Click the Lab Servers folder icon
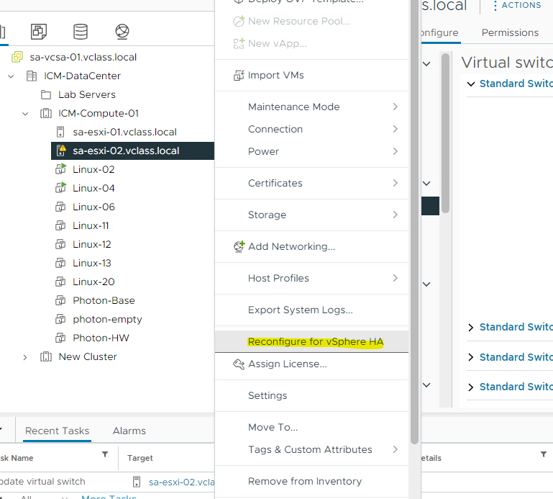The height and width of the screenshot is (499, 553). tap(46, 94)
